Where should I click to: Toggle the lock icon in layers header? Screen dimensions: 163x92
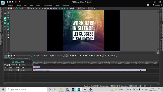pos(7,65)
